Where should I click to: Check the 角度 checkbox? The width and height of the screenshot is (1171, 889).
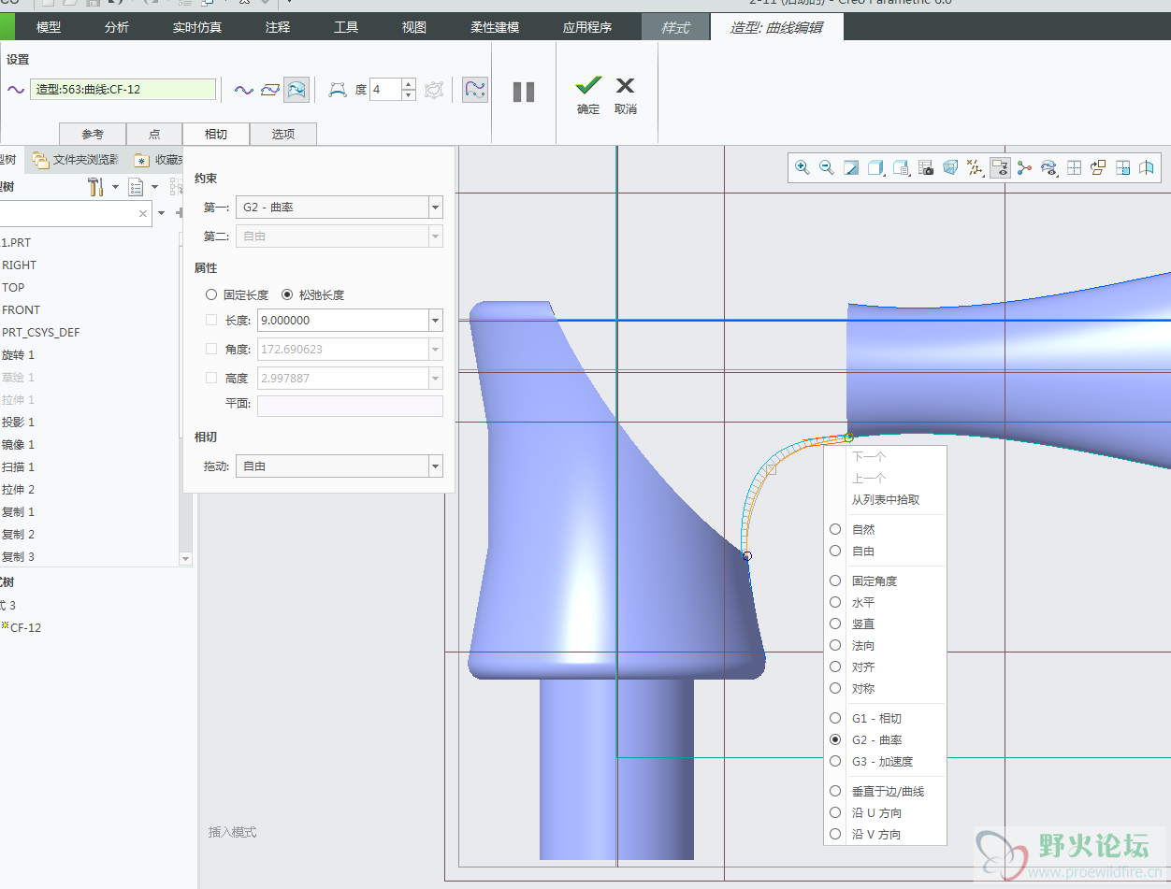pyautogui.click(x=211, y=350)
